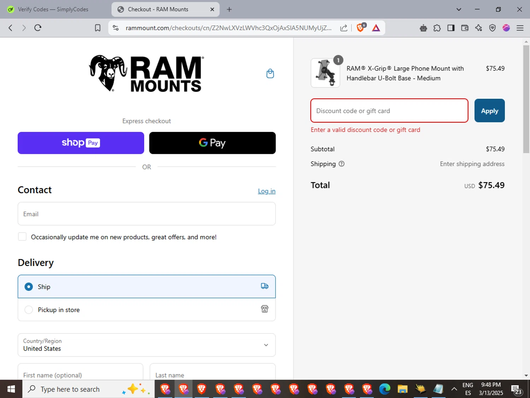Click the 'Enter a valid discount code' error
This screenshot has height=398, width=530.
365,130
